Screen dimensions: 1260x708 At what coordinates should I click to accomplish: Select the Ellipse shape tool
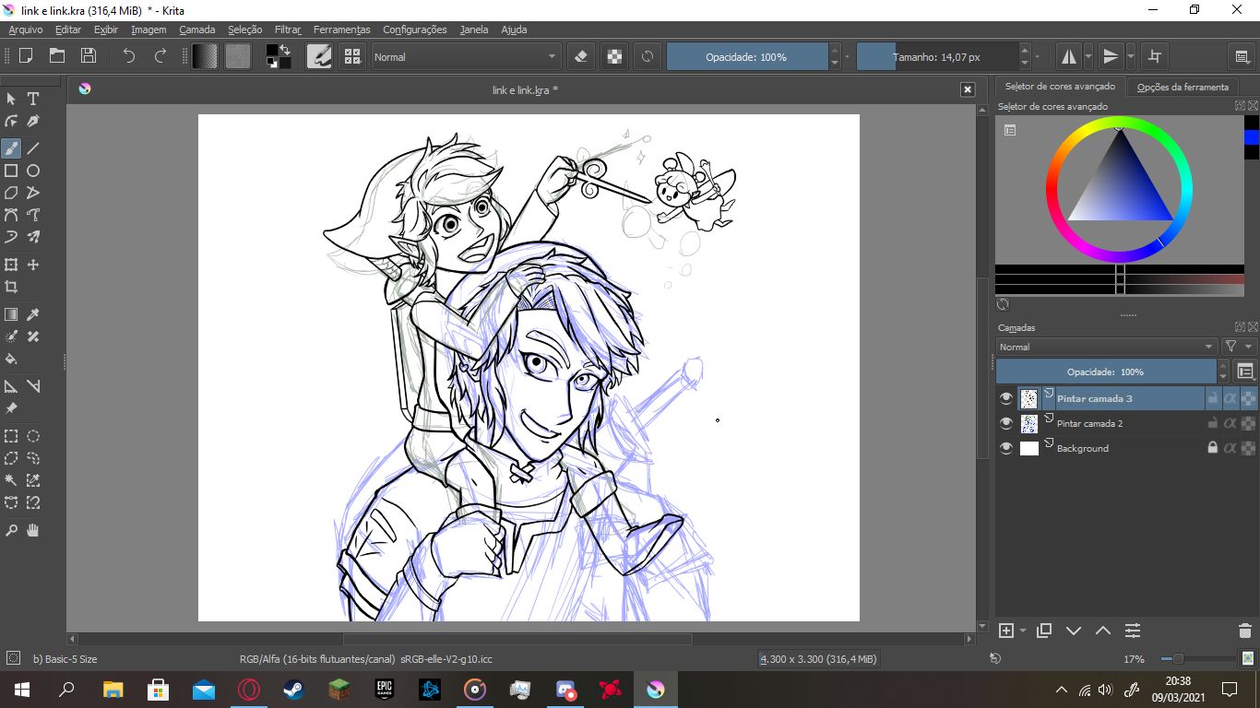(x=33, y=171)
